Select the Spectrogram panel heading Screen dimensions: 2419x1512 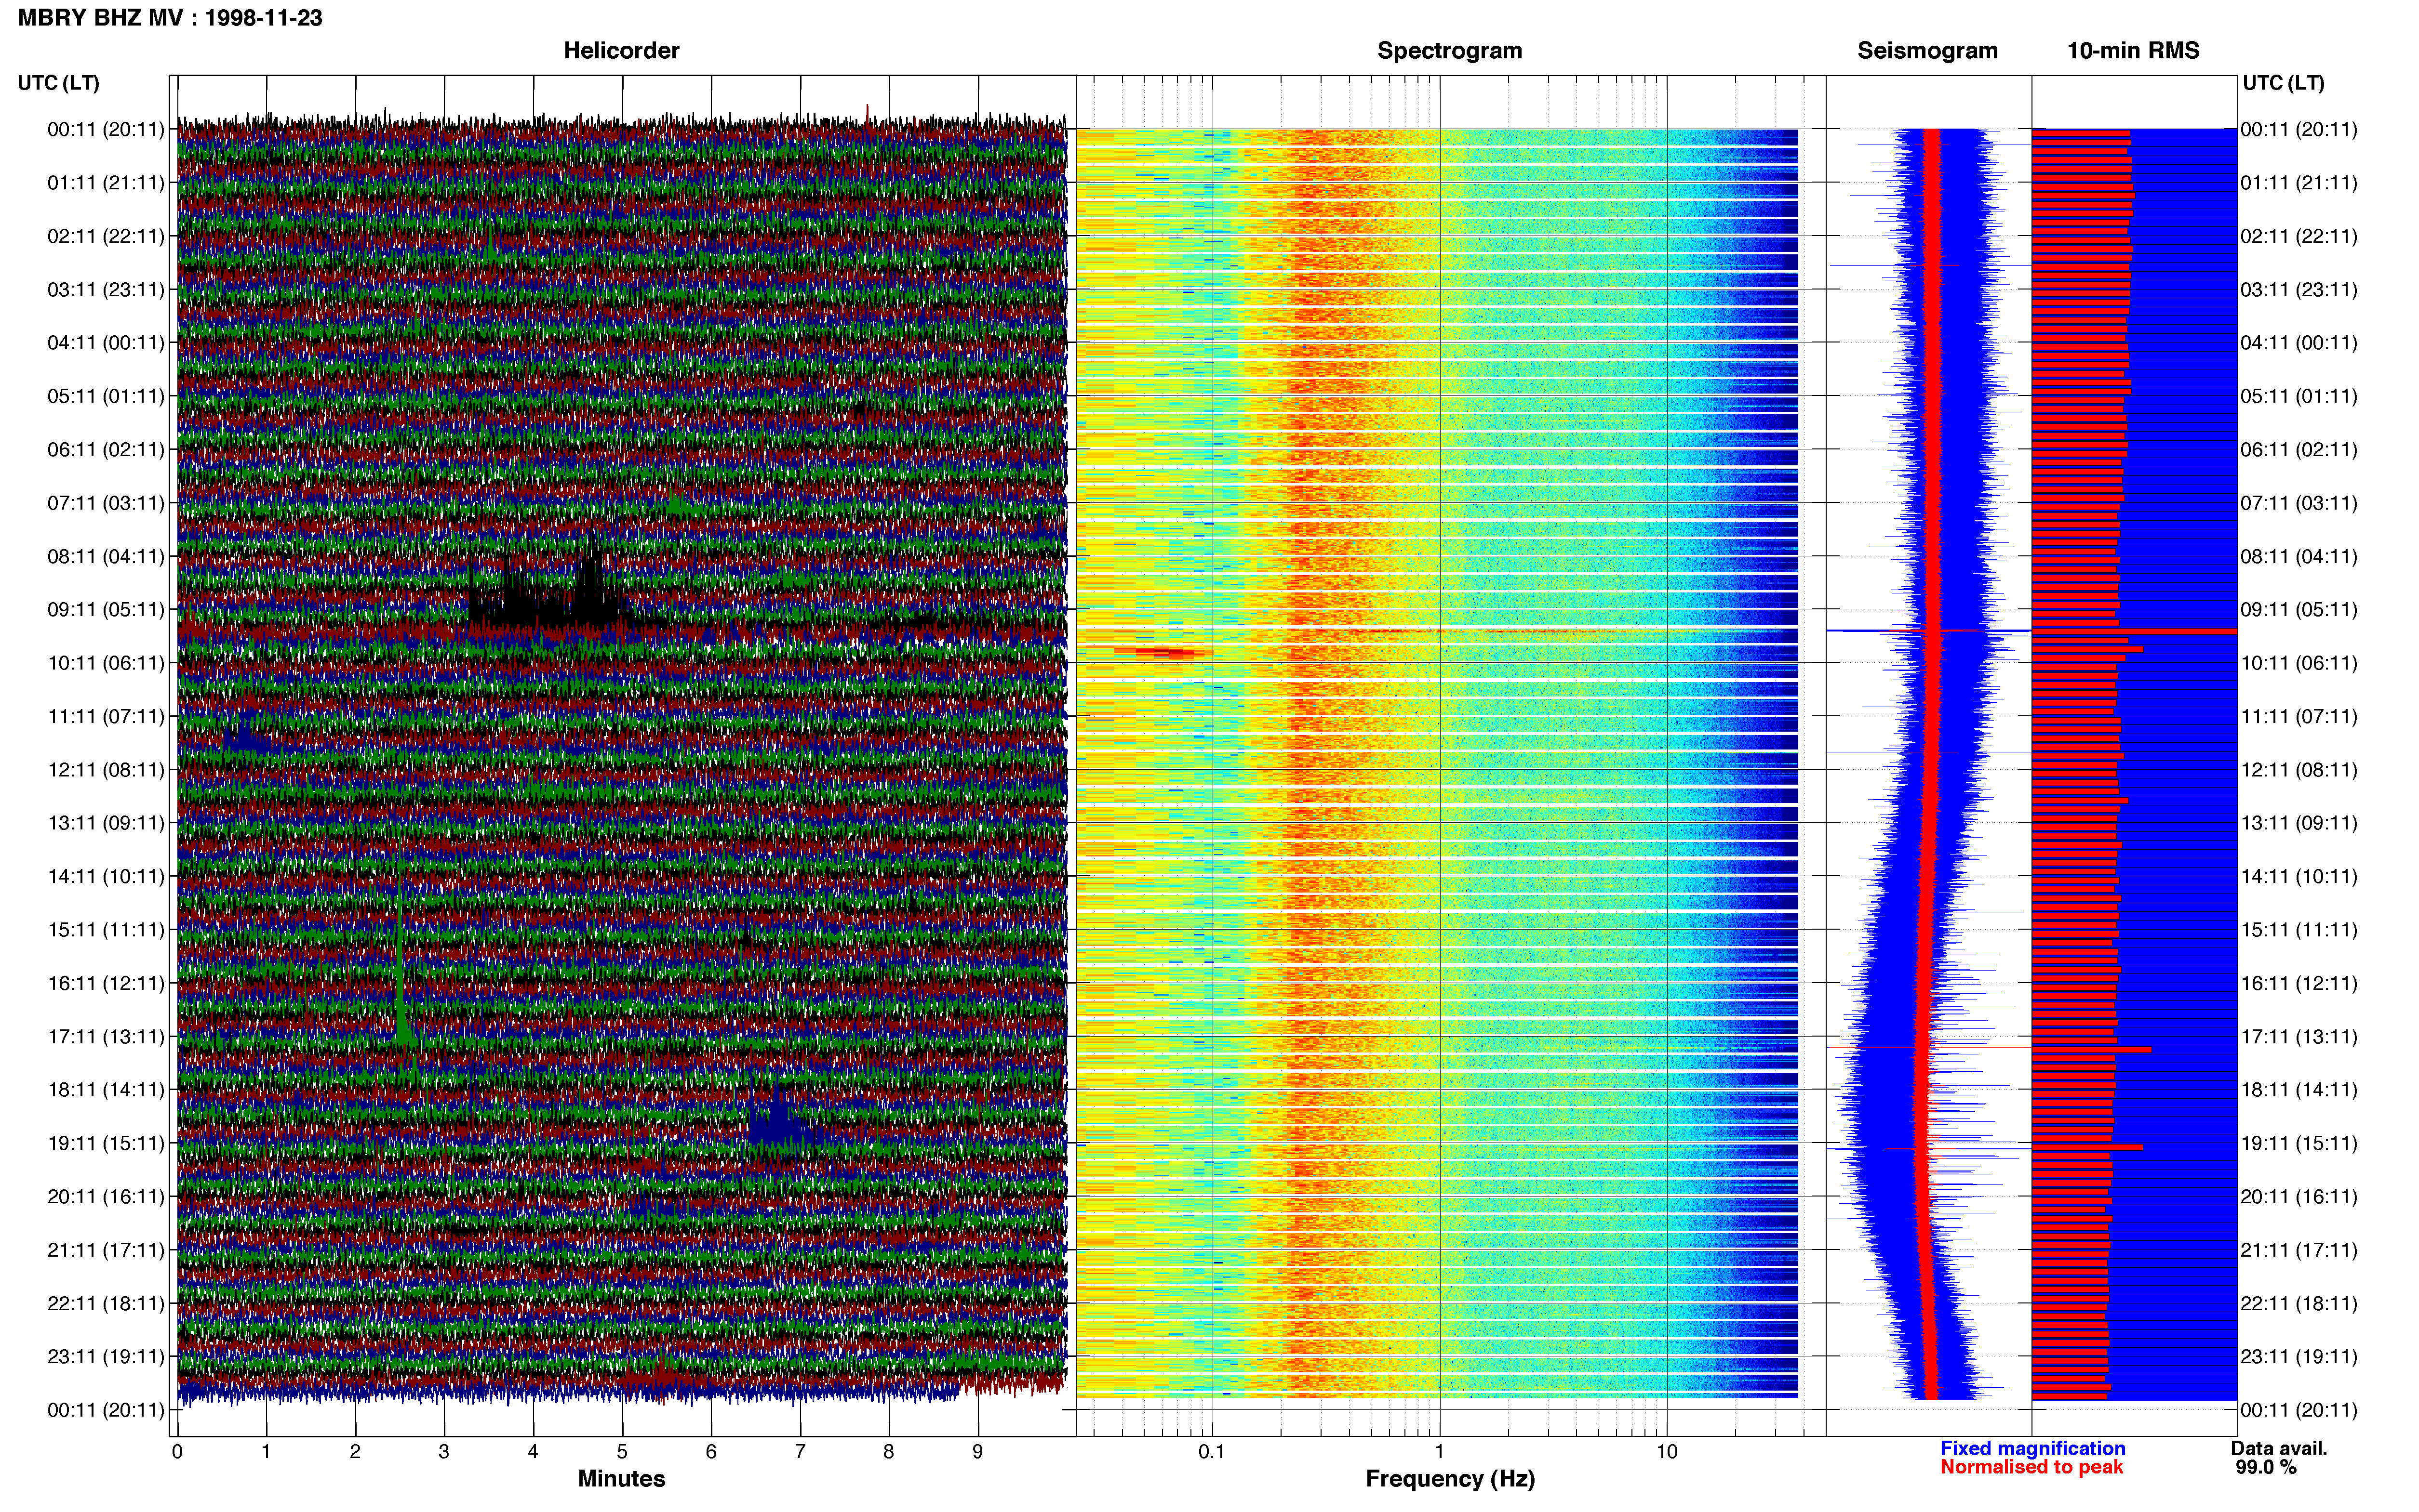1450,50
